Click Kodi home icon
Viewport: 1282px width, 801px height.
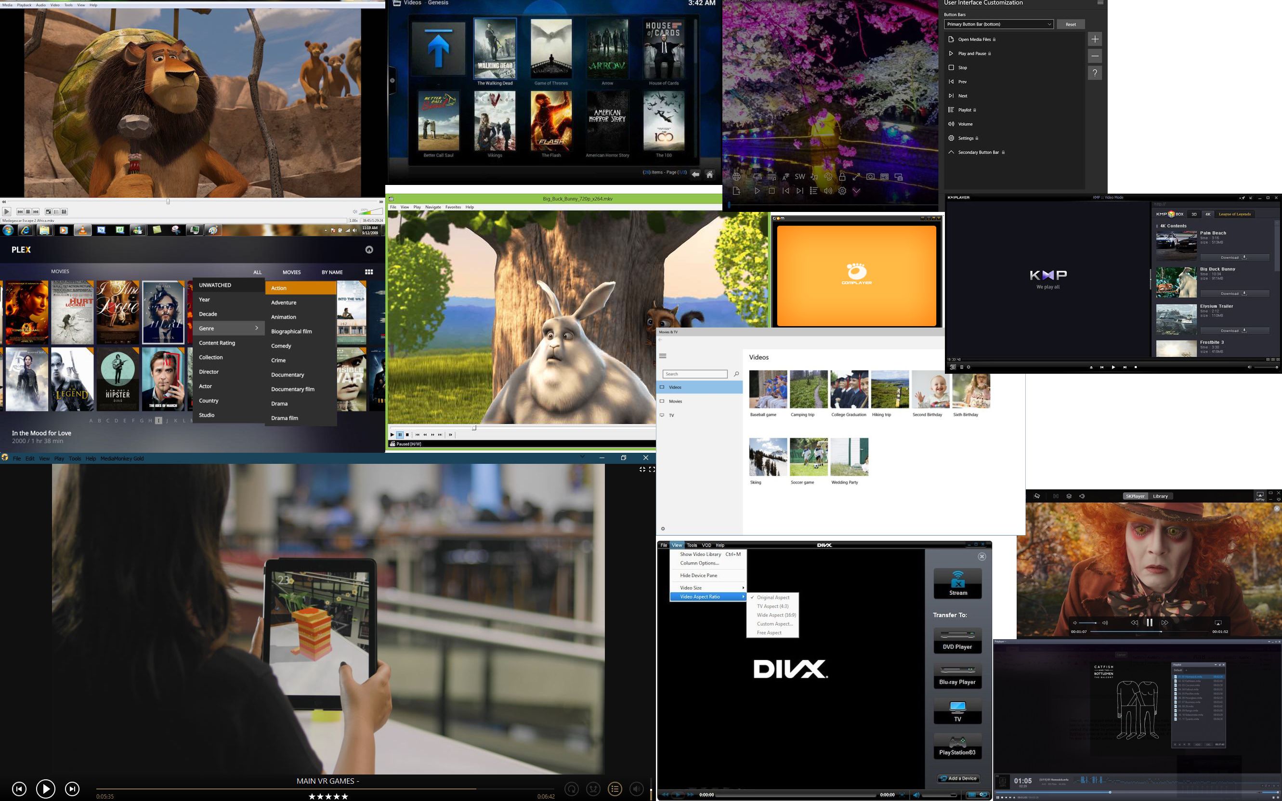(709, 174)
